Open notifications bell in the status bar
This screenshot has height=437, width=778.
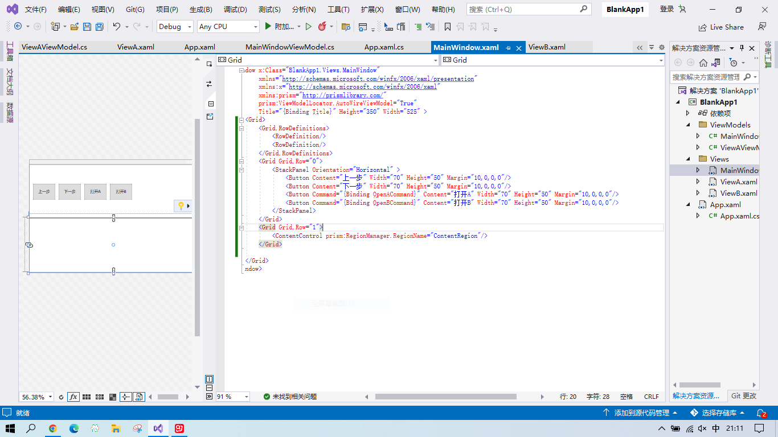(x=761, y=413)
